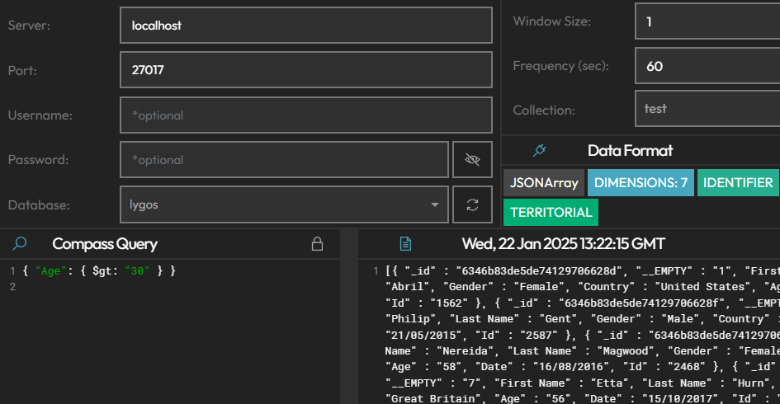Click the TERRITORIAL tag
This screenshot has height=404, width=780.
[x=551, y=213]
